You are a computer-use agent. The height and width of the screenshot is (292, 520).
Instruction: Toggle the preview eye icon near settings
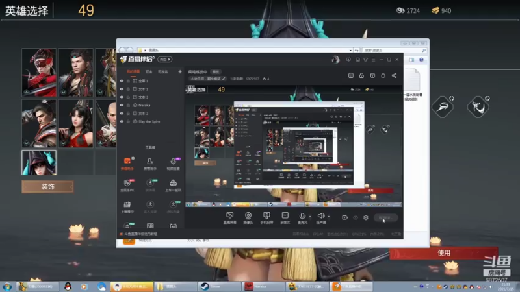click(356, 217)
